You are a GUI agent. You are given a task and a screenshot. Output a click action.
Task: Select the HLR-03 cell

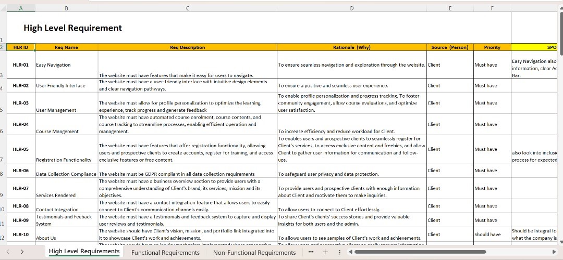21,103
